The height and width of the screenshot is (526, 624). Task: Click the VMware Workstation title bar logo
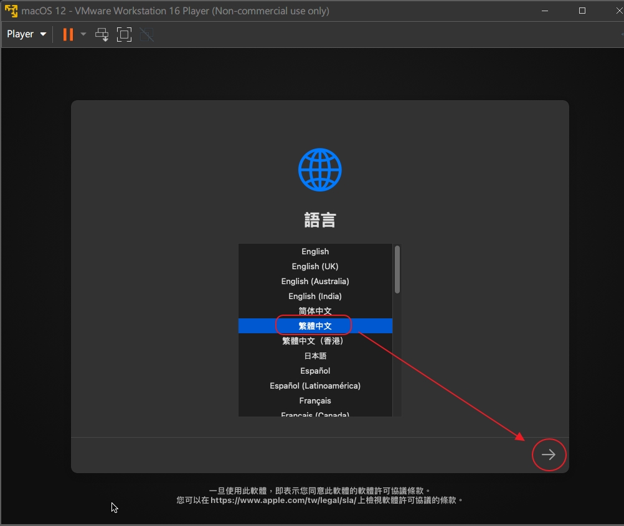11,11
